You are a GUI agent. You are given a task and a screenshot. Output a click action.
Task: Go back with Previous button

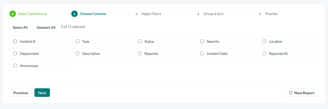coord(21,93)
